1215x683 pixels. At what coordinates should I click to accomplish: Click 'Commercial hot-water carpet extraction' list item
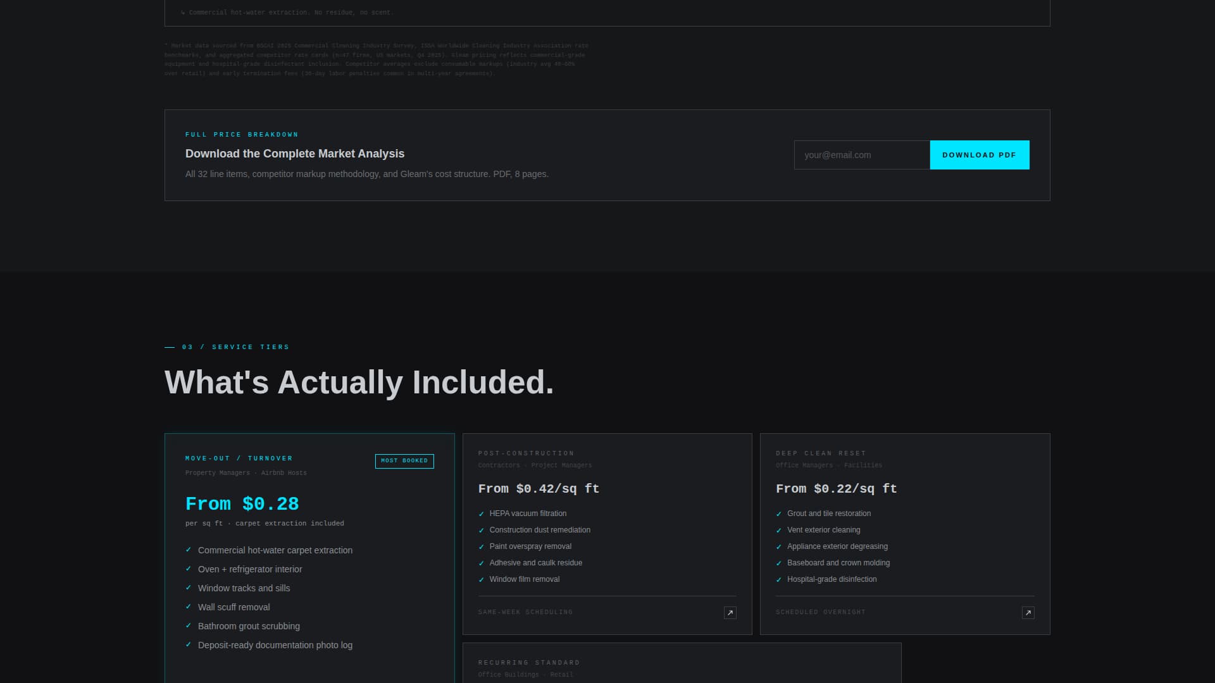[275, 550]
